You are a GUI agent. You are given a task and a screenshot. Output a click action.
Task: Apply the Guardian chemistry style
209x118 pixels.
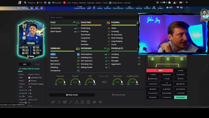coord(181,89)
